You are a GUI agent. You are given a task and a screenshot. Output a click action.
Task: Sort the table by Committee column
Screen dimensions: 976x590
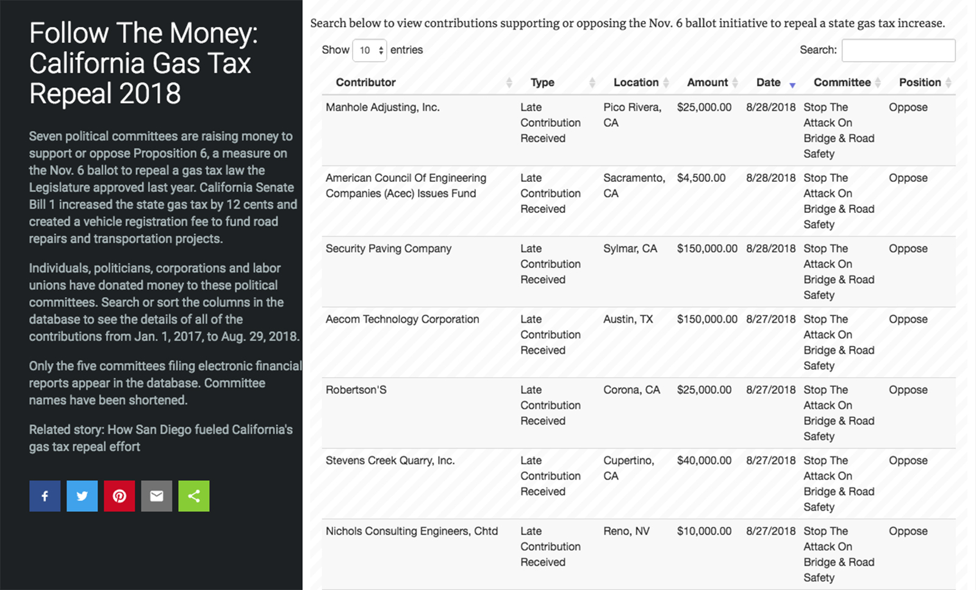tap(842, 82)
